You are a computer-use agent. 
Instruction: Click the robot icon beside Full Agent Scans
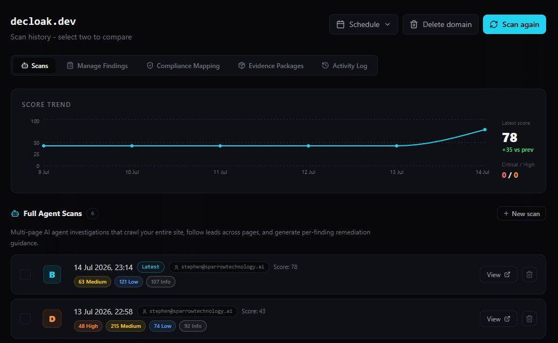click(15, 214)
